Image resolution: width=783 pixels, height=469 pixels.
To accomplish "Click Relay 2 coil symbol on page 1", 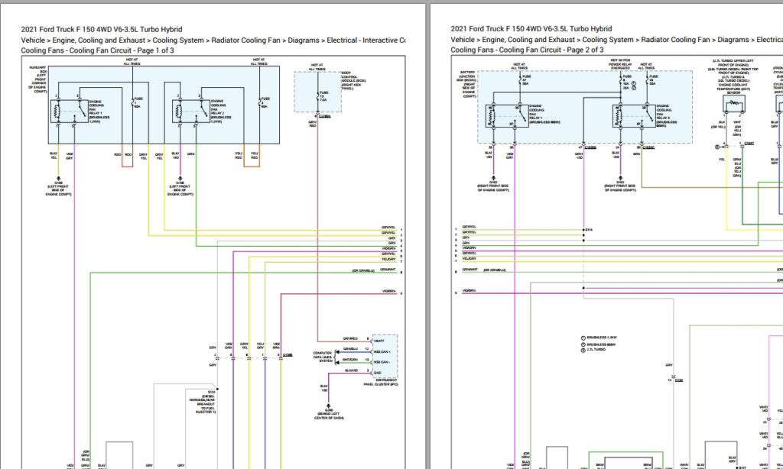I will pyautogui.click(x=178, y=112).
